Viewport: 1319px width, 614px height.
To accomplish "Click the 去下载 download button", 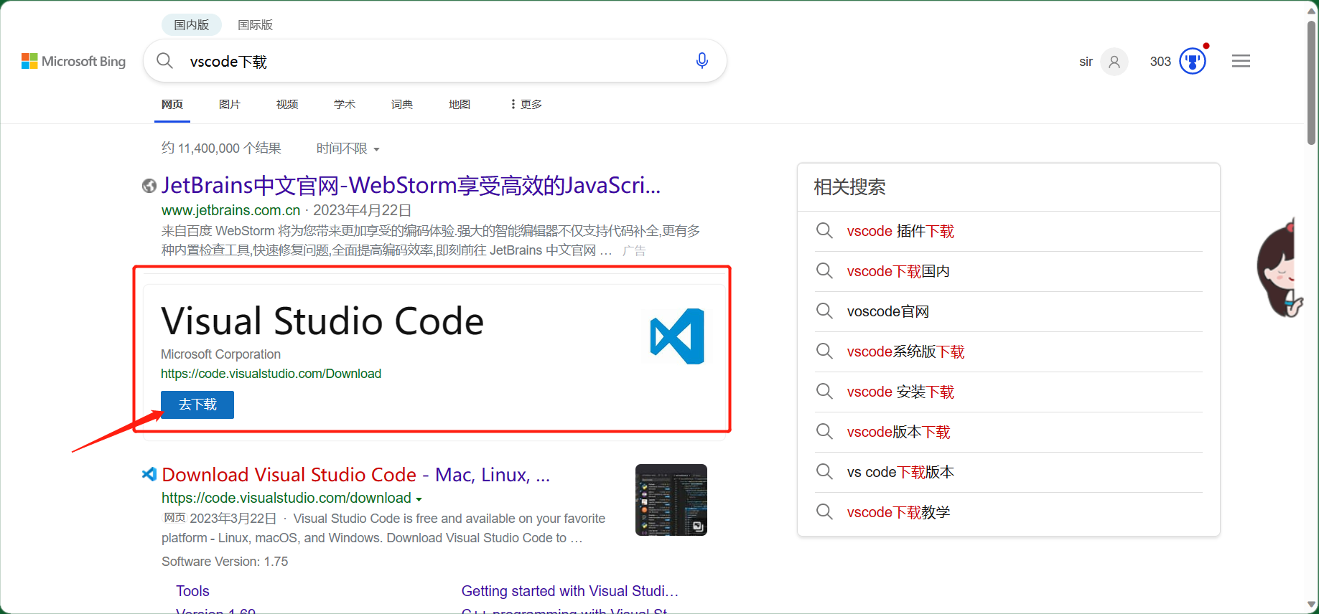I will point(197,405).
